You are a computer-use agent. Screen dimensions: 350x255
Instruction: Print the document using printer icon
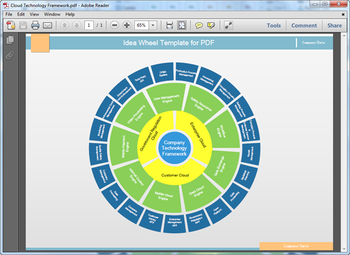point(35,26)
